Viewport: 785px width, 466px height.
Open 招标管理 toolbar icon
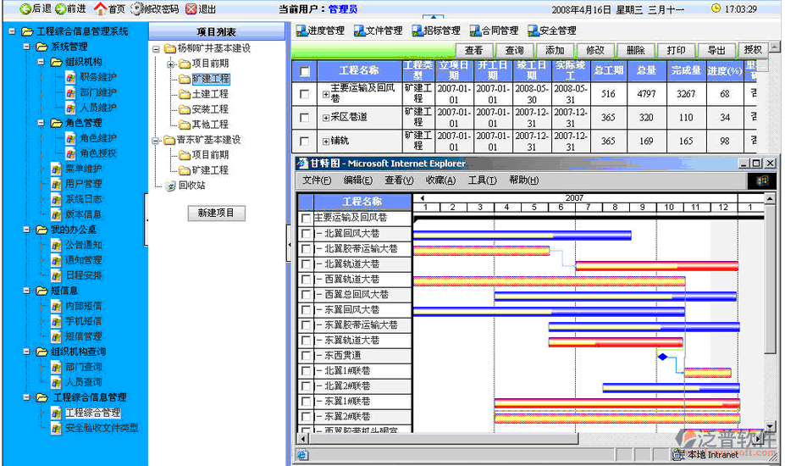[417, 31]
